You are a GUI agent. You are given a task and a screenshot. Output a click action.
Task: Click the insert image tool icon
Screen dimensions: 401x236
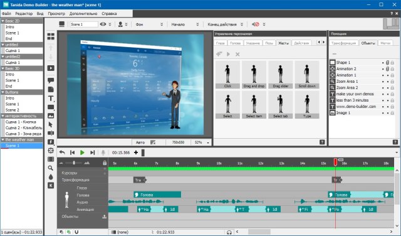51,116
